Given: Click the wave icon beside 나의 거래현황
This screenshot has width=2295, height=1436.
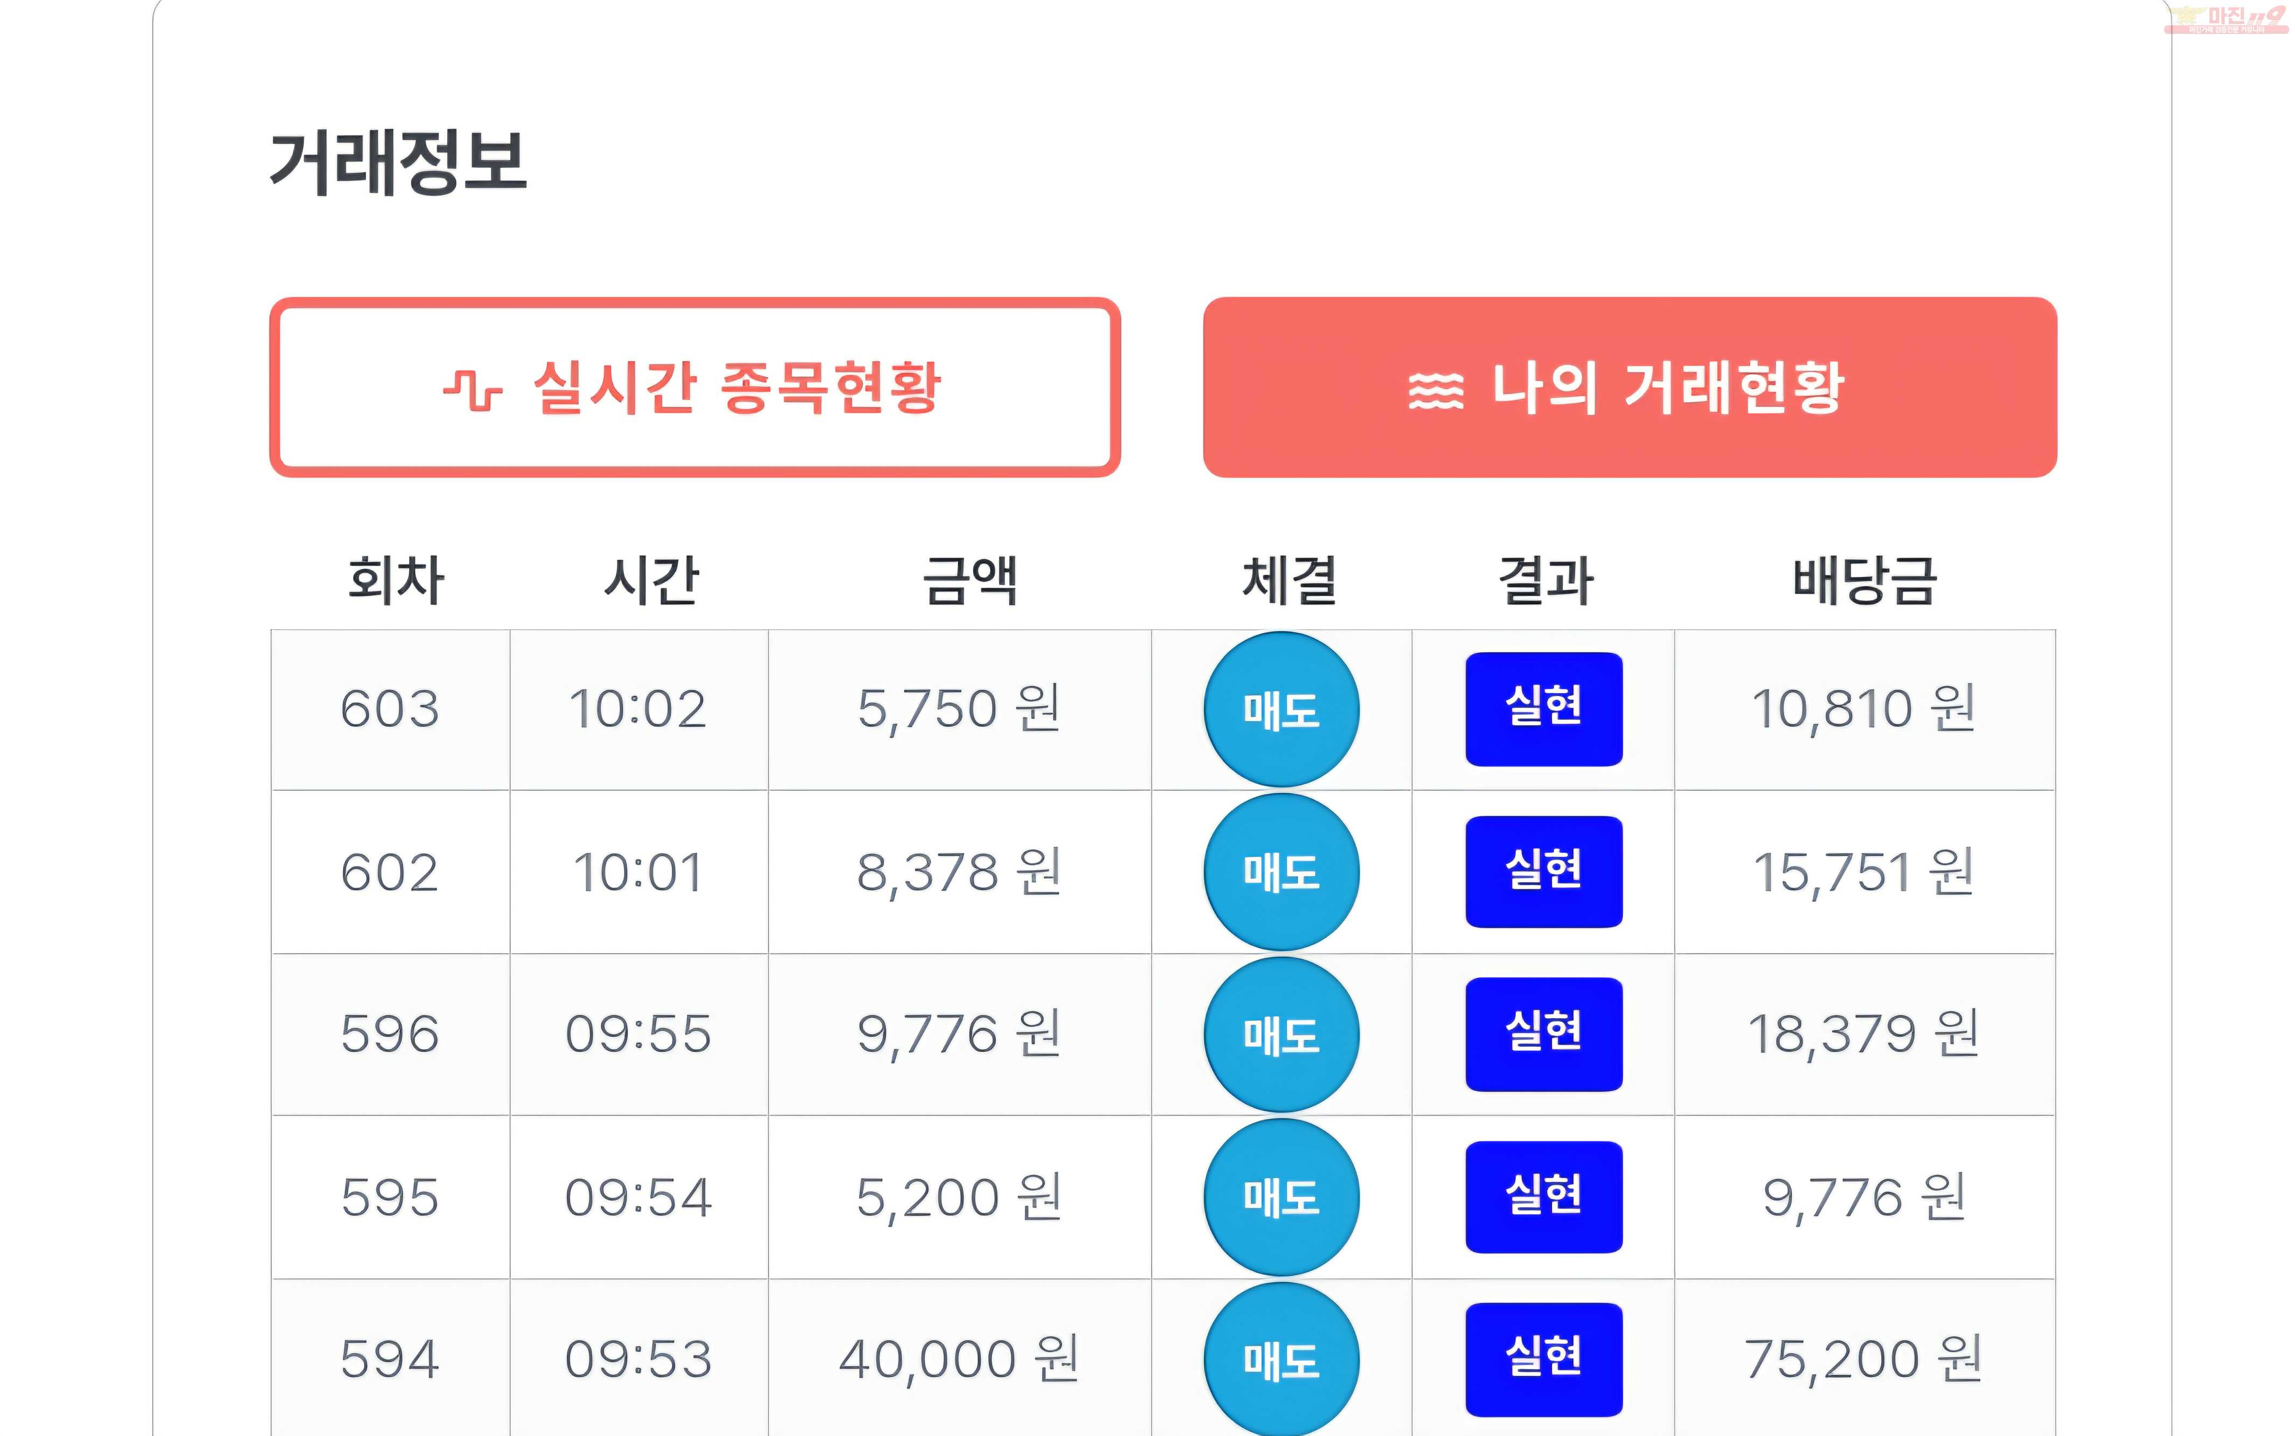Looking at the screenshot, I should (1435, 390).
